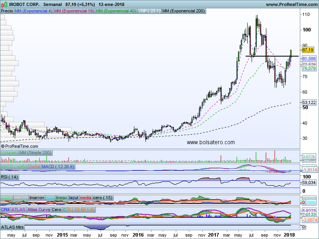319x239 pixels.
Task: Select the Atlas Curva label
Action: pos(39,210)
